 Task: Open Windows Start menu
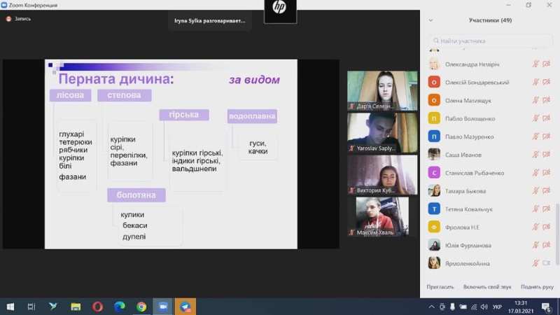(x=10, y=307)
